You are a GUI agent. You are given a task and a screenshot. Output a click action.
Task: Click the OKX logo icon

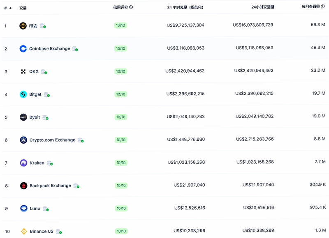click(23, 71)
